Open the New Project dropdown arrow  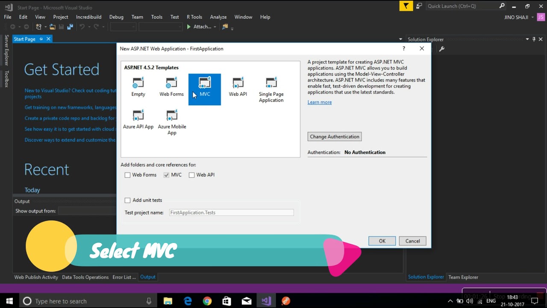tap(45, 27)
